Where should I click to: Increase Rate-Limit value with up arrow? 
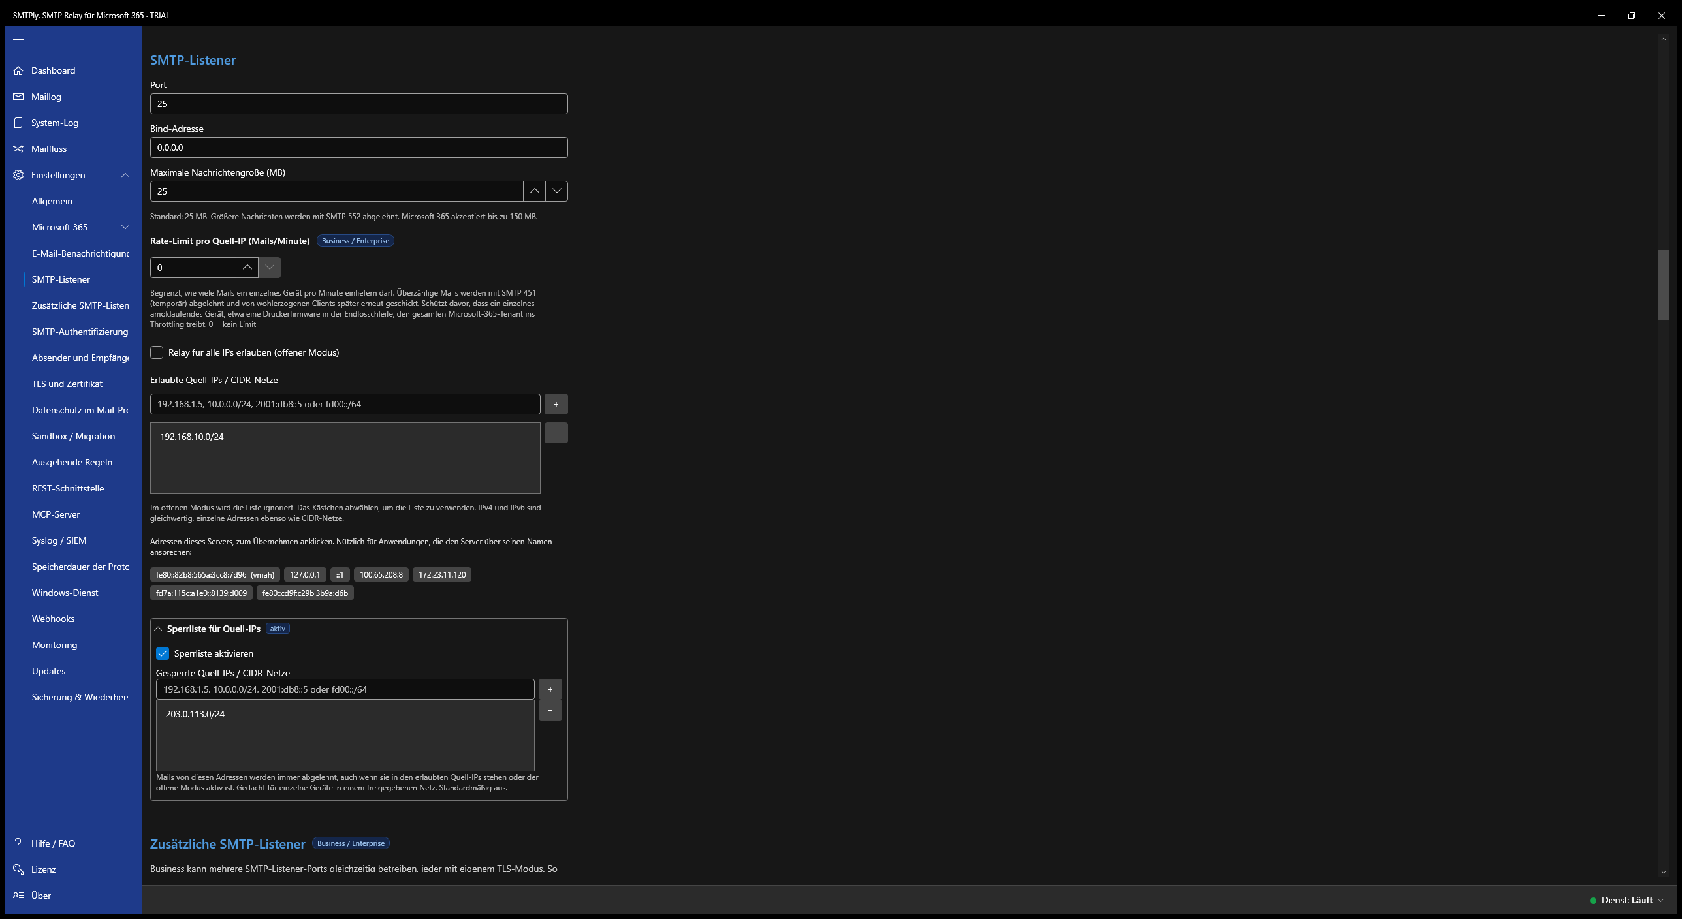247,268
